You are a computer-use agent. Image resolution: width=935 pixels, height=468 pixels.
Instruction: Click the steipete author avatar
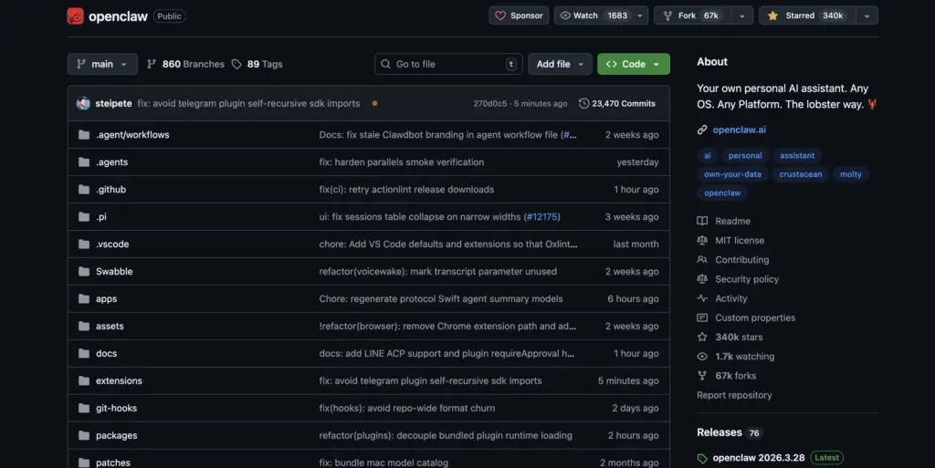pyautogui.click(x=83, y=104)
